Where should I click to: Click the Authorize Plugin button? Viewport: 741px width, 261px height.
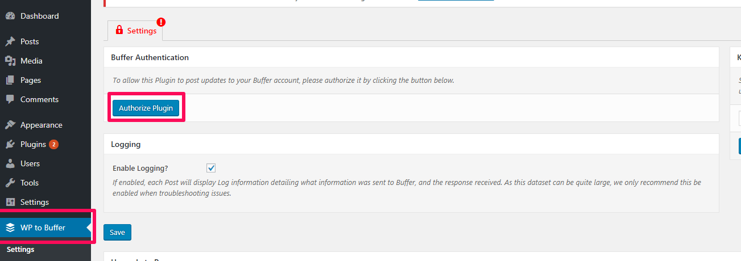point(146,108)
